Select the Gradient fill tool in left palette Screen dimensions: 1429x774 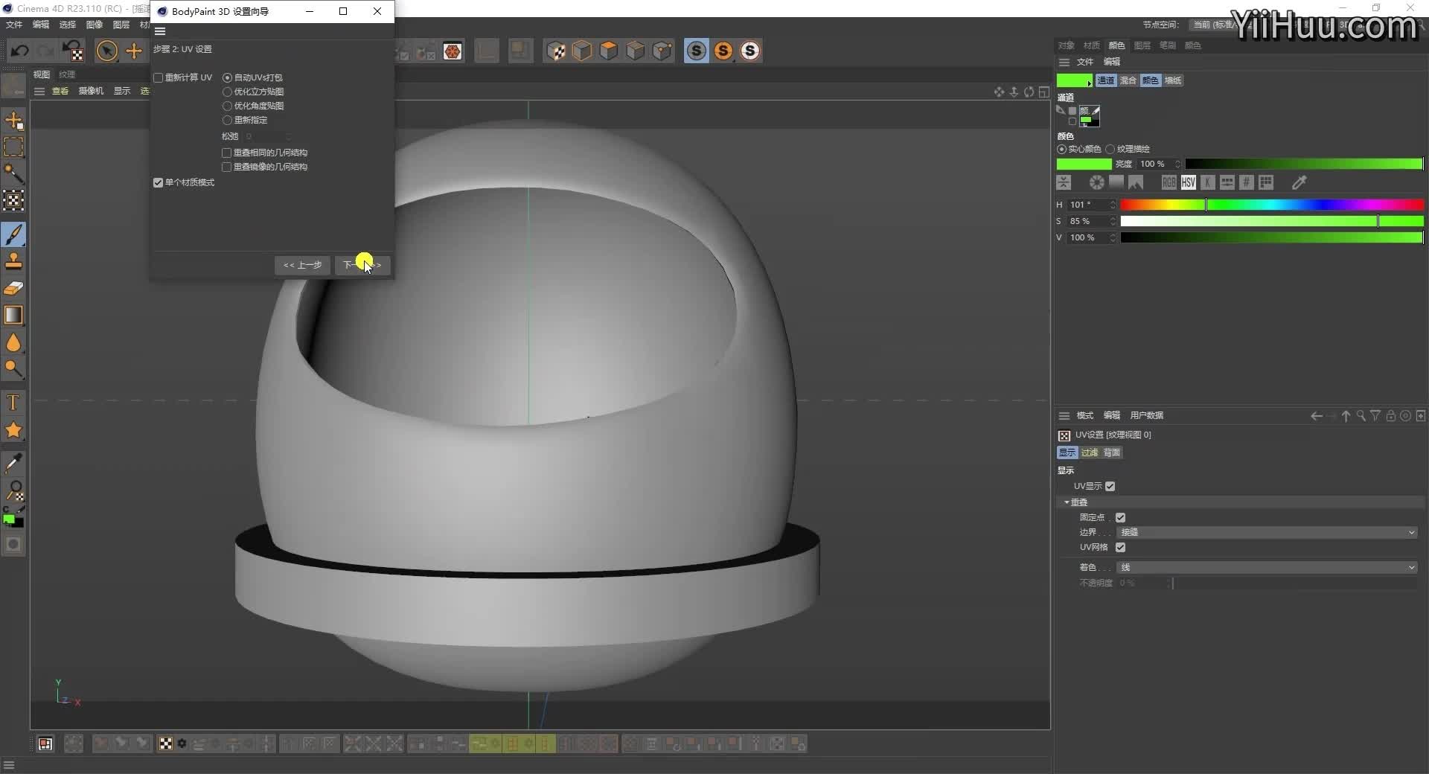click(x=13, y=315)
